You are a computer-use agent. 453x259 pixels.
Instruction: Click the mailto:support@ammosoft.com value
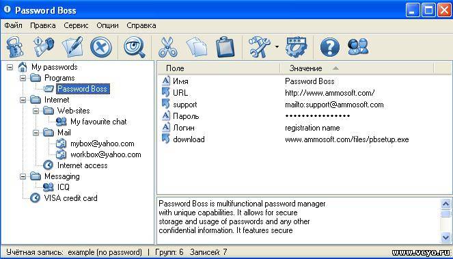pyautogui.click(x=334, y=105)
